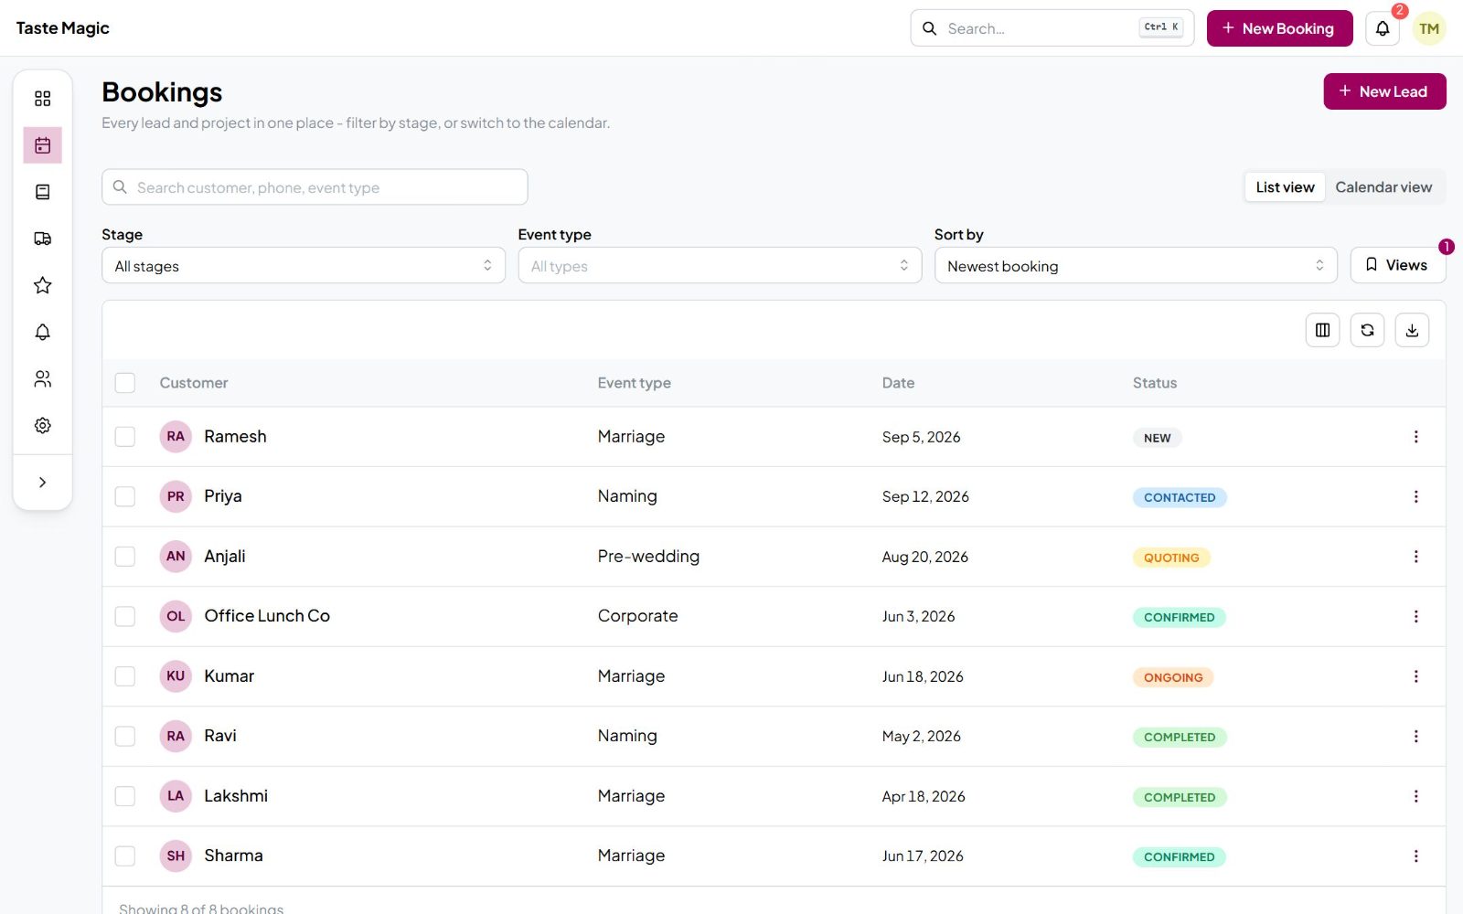
Task: Open the delivery truck icon in sidebar
Action: [42, 239]
